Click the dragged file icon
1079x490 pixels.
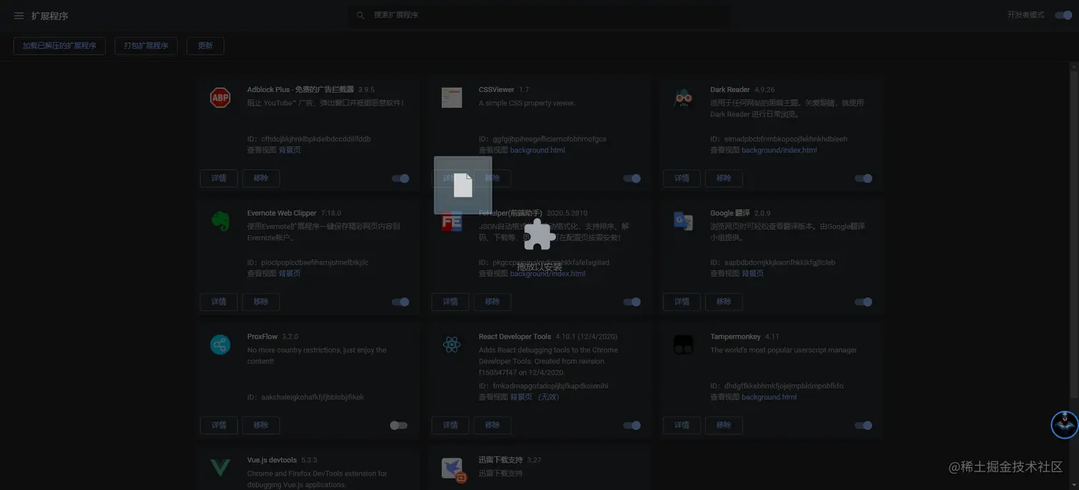tap(463, 185)
